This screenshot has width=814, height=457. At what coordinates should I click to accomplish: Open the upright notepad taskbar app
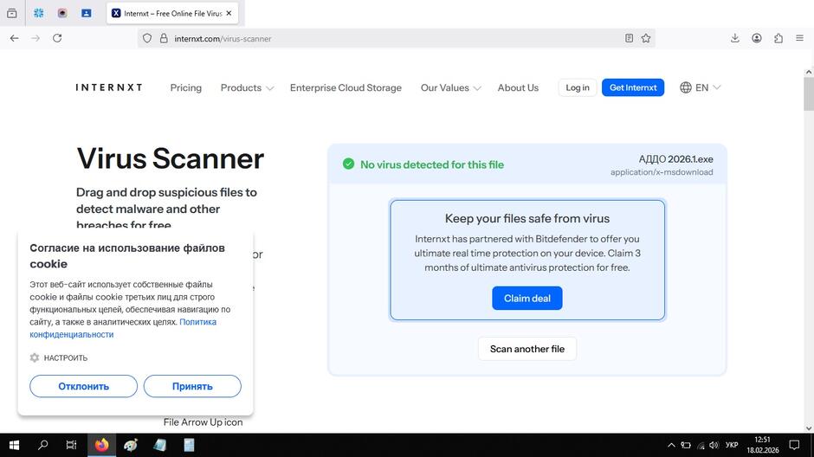(189, 445)
